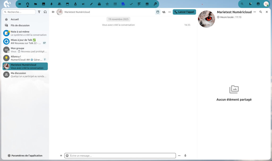Open the Mon groupe conversation
The width and height of the screenshot is (272, 161).
tap(25, 50)
